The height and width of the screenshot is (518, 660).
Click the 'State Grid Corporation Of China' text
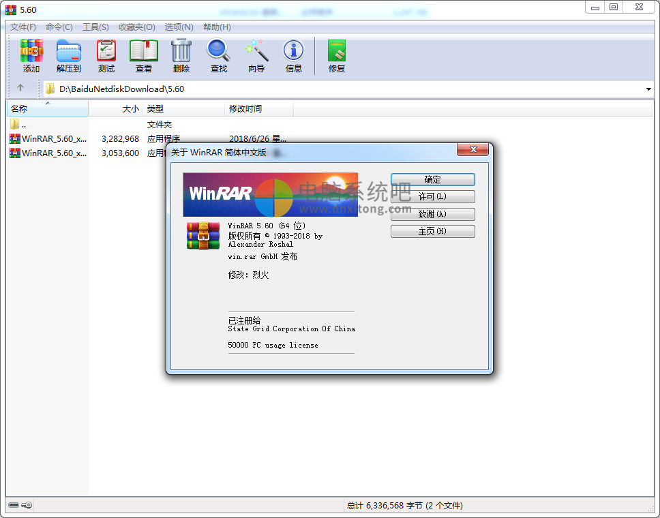coord(291,329)
